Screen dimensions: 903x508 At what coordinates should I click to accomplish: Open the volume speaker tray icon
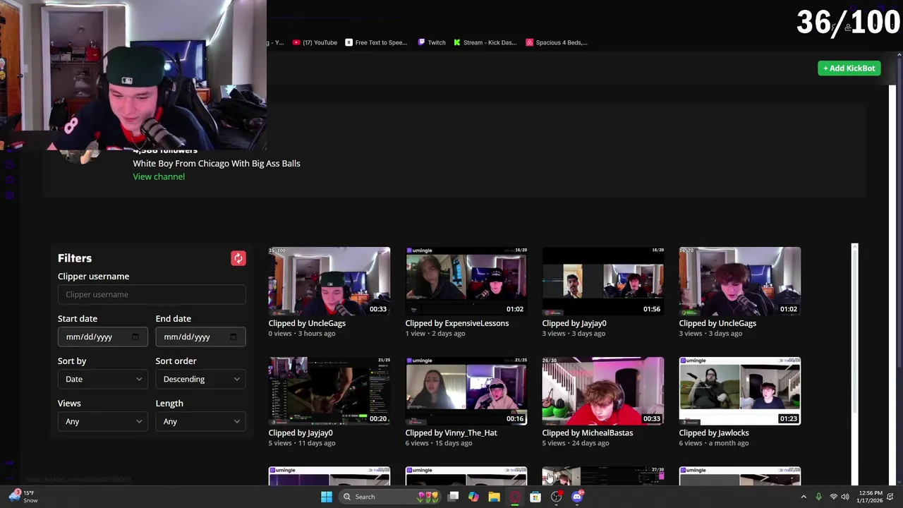(x=845, y=497)
